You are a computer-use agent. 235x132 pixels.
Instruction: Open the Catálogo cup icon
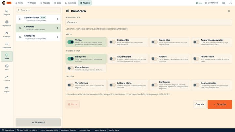click(x=7, y=33)
